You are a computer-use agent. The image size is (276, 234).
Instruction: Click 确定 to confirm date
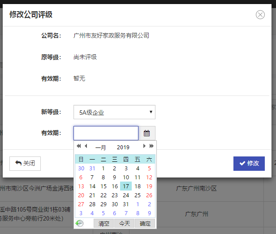coord(145,223)
